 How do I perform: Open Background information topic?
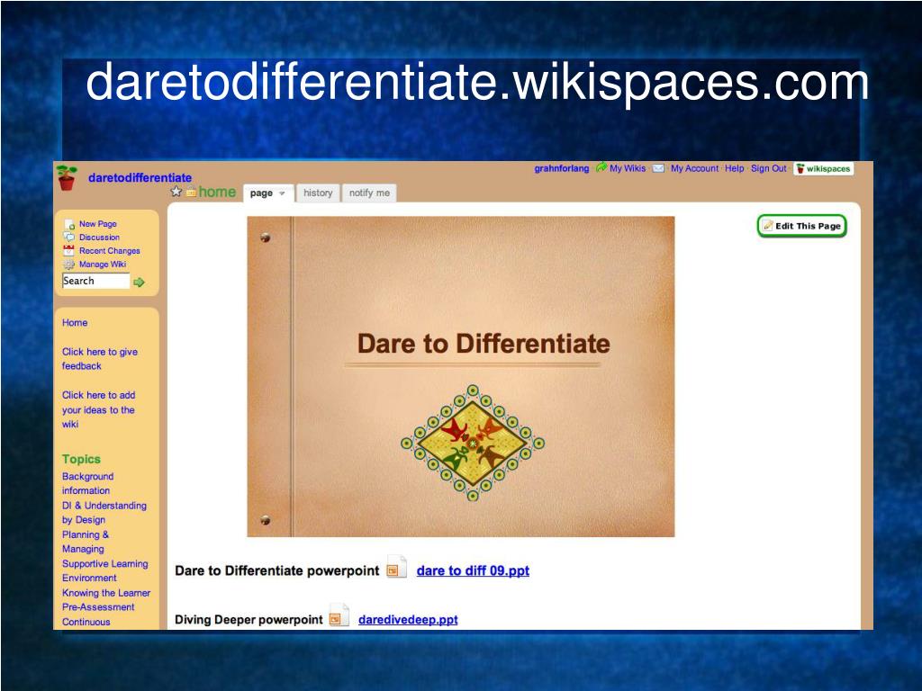point(88,483)
